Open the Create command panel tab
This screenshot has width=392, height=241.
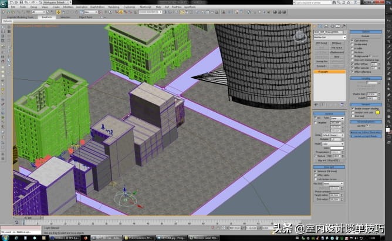pyautogui.click(x=315, y=25)
